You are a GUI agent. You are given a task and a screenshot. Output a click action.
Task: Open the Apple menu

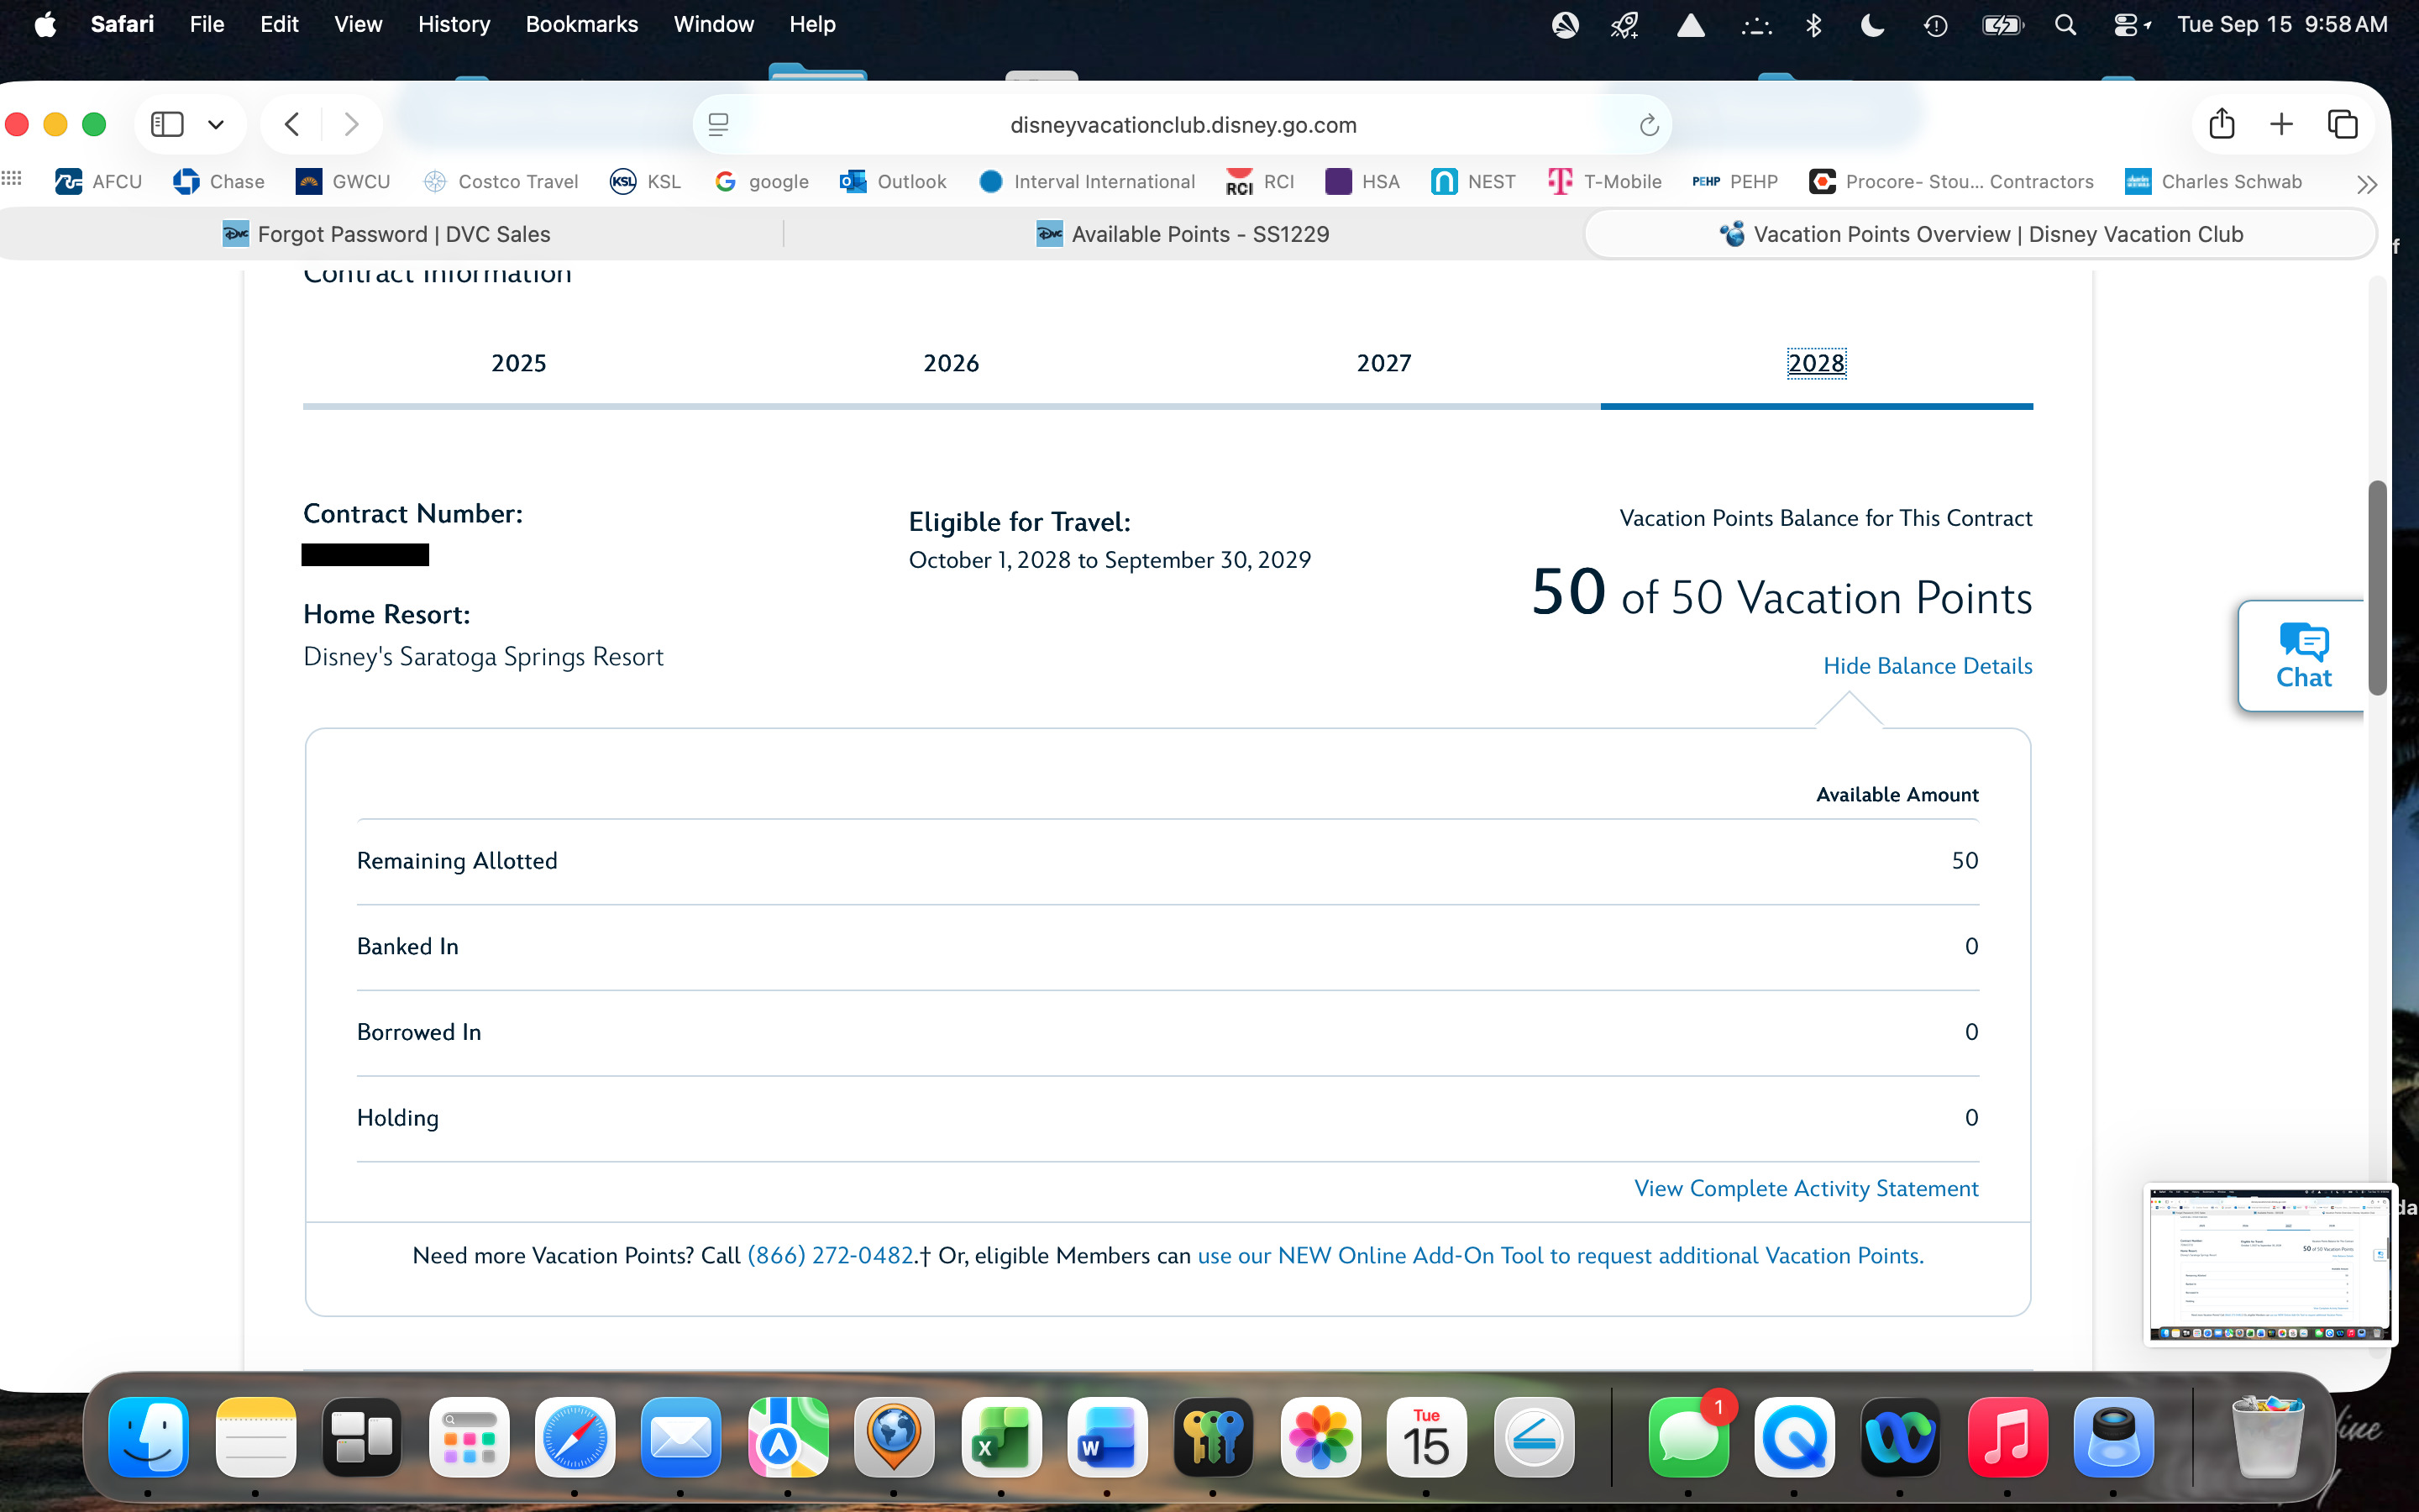(x=45, y=24)
